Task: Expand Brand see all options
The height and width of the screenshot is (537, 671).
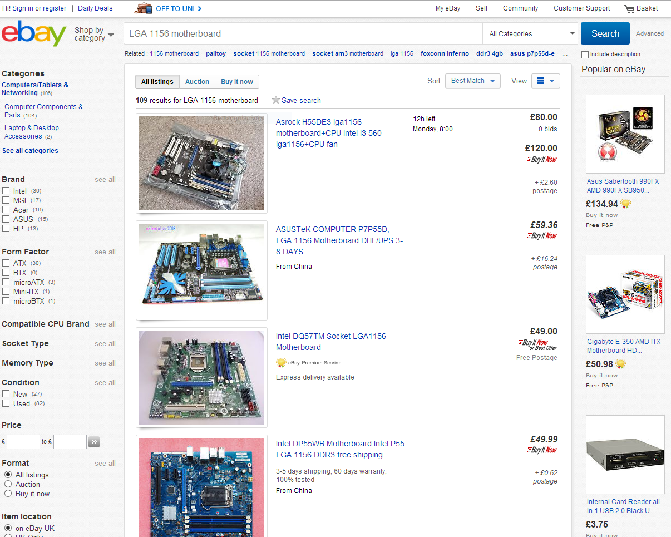Action: click(105, 180)
